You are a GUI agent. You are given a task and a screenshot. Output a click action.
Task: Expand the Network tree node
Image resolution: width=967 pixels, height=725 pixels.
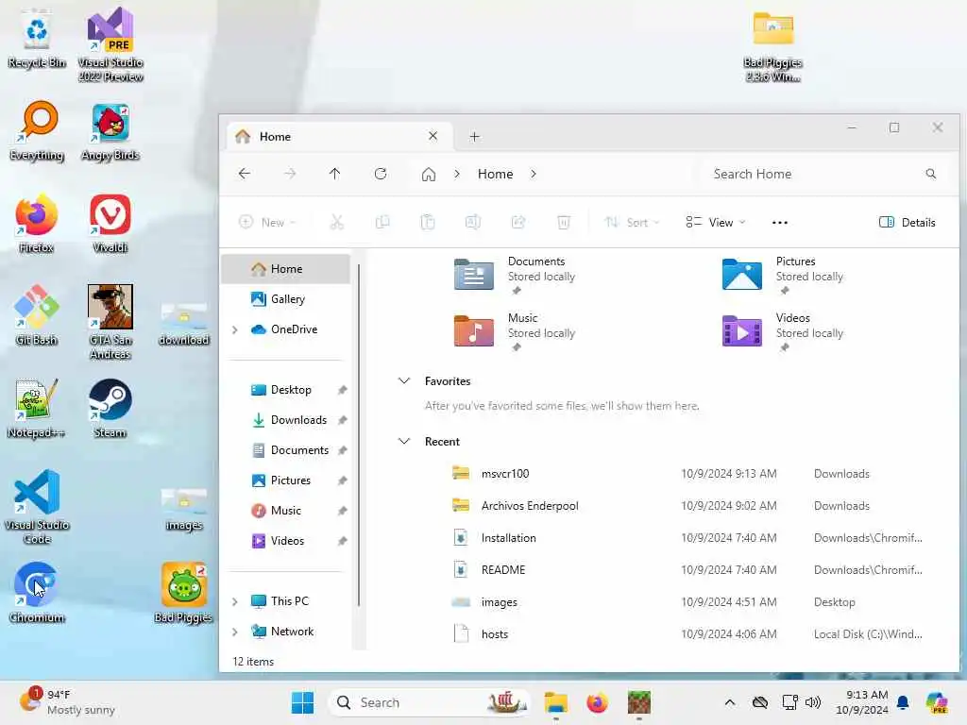tap(235, 632)
